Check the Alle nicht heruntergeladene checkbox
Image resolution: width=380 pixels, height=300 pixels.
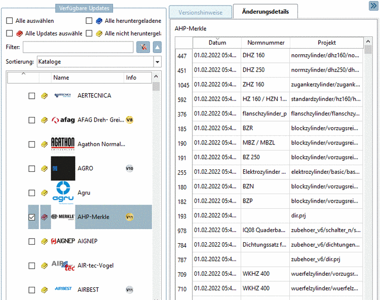[89, 33]
